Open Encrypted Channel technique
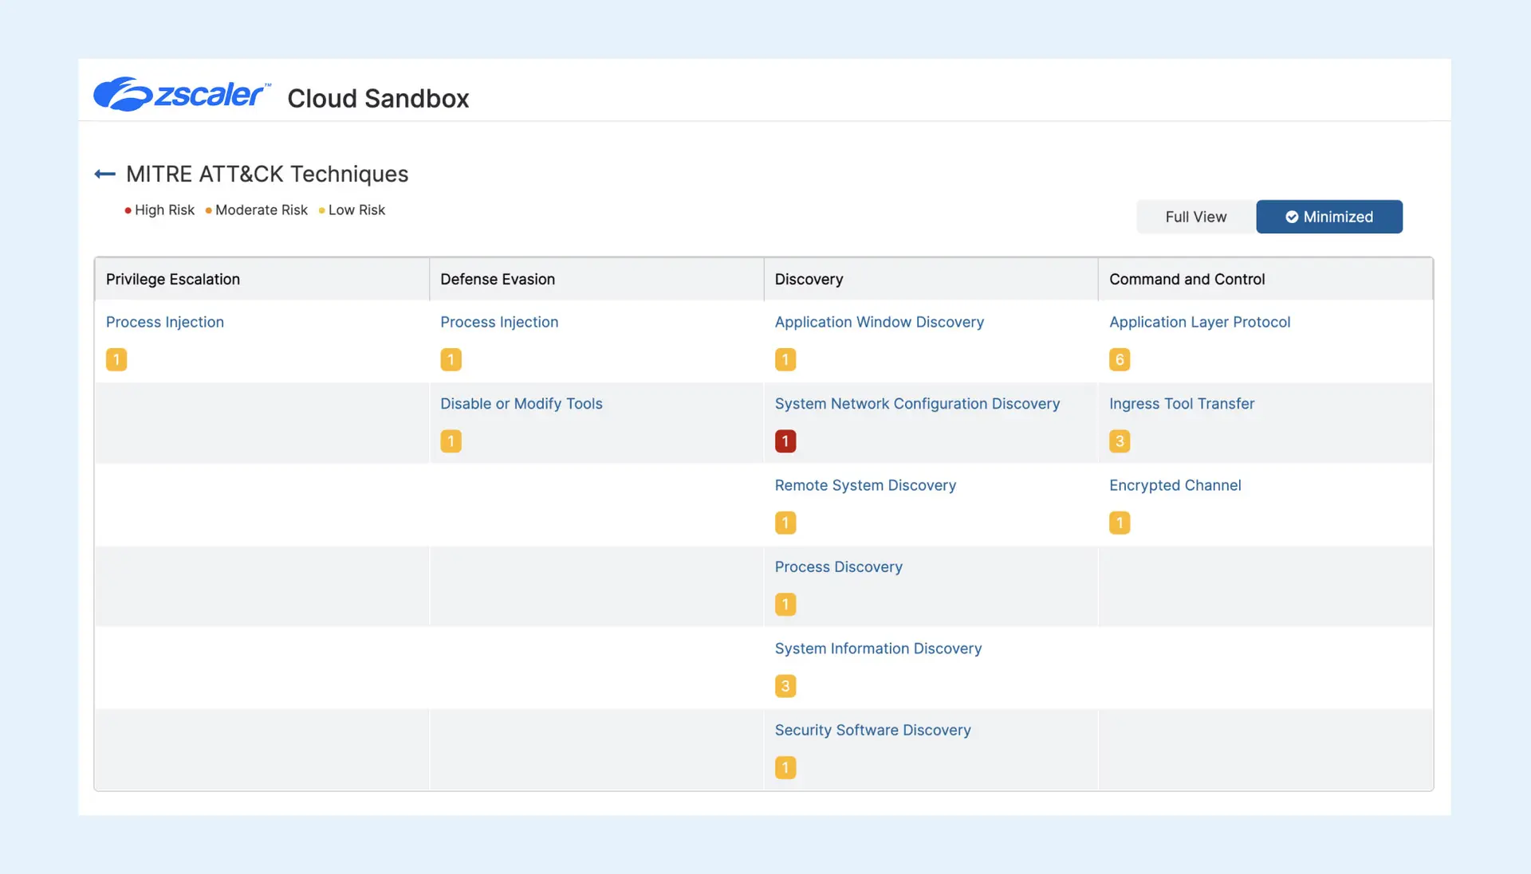 pos(1175,485)
